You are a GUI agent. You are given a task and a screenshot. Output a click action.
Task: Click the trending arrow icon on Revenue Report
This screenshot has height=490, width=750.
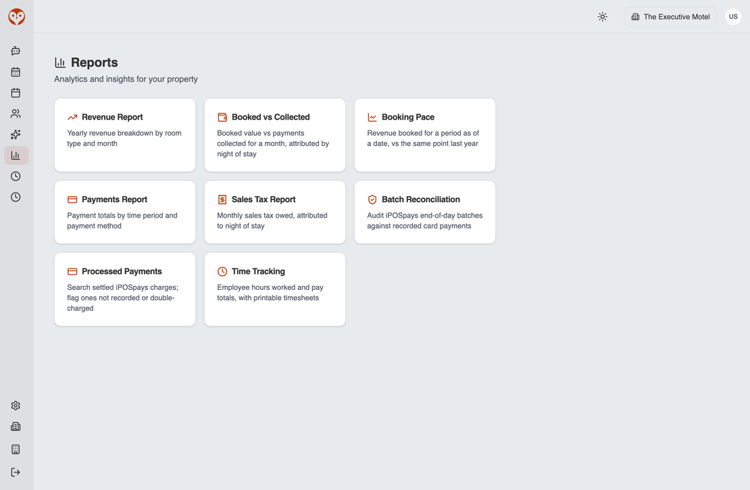[72, 117]
